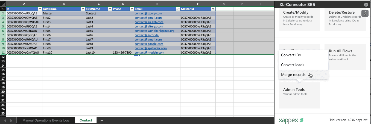Go to previous sheet with left arrow
This screenshot has height=124, width=371.
tap(5, 120)
